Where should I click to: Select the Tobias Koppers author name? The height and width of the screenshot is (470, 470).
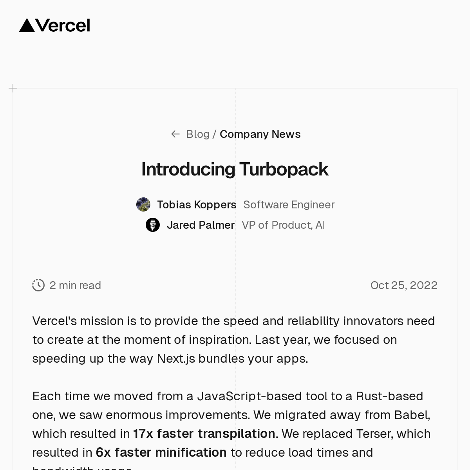(197, 204)
